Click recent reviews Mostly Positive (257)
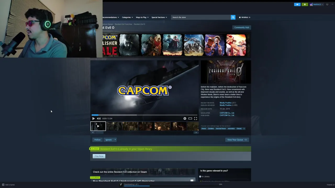 tap(228, 103)
